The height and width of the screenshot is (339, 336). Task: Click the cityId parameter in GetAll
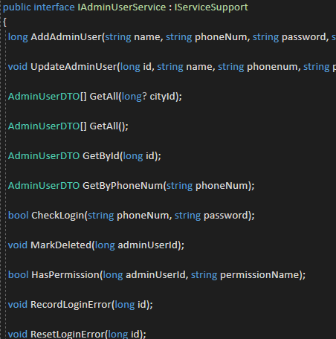pyautogui.click(x=162, y=97)
